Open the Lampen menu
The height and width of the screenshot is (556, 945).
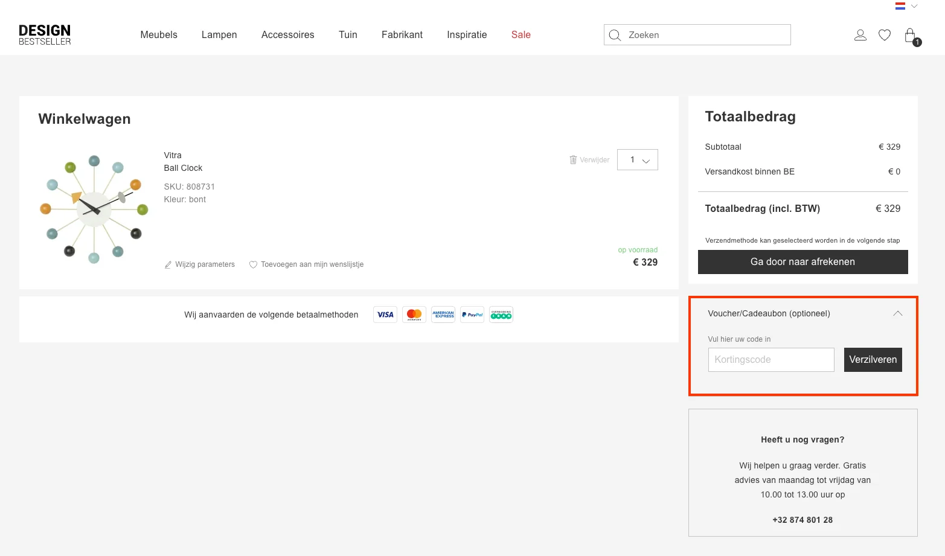219,35
